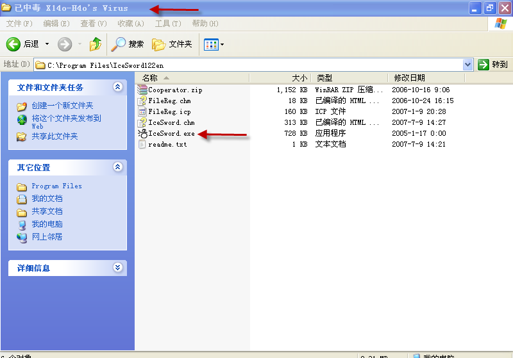Viewport: 513px width, 358px height.
Task: Toggle the Folders (文件夹) pane
Action: [x=172, y=44]
